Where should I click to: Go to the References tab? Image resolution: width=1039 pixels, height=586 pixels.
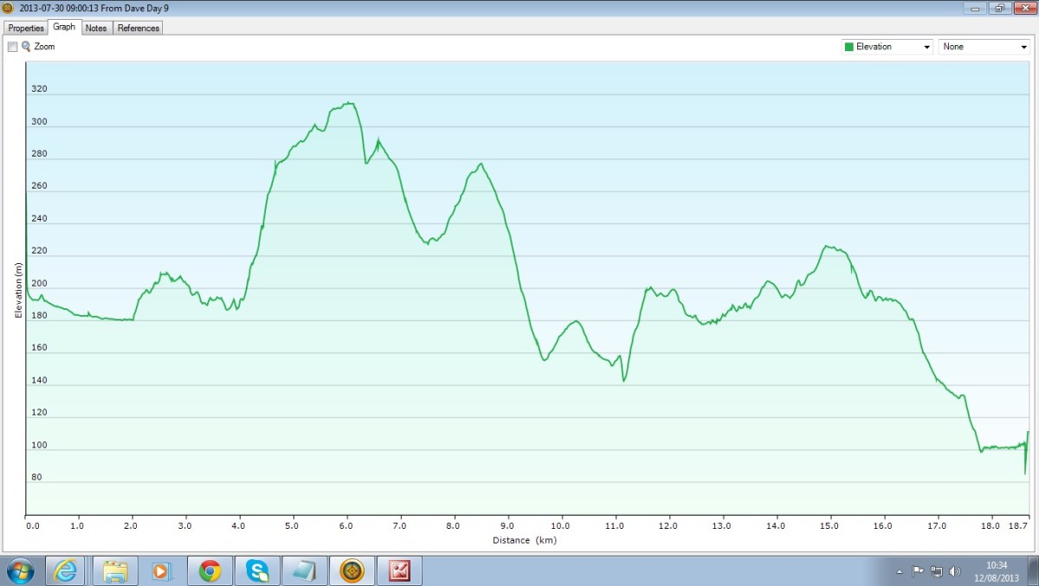(139, 28)
